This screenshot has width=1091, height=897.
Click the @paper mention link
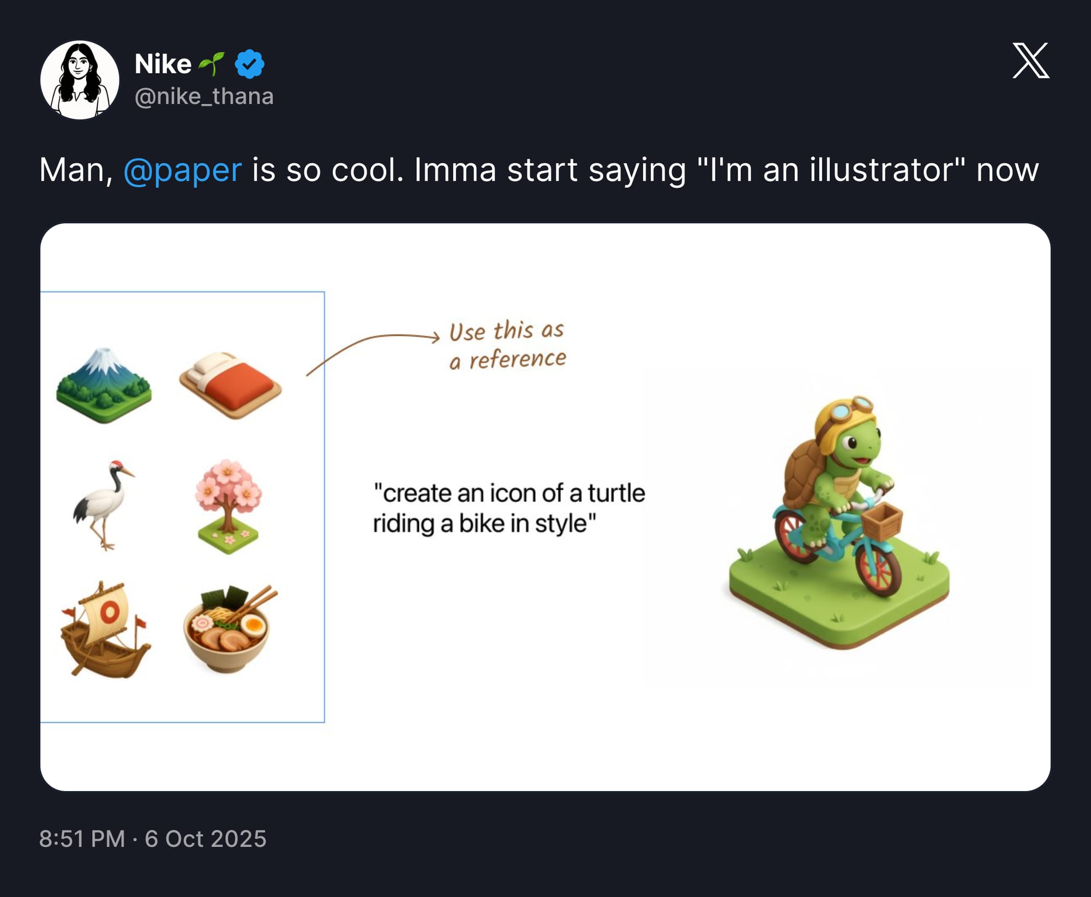[x=182, y=170]
